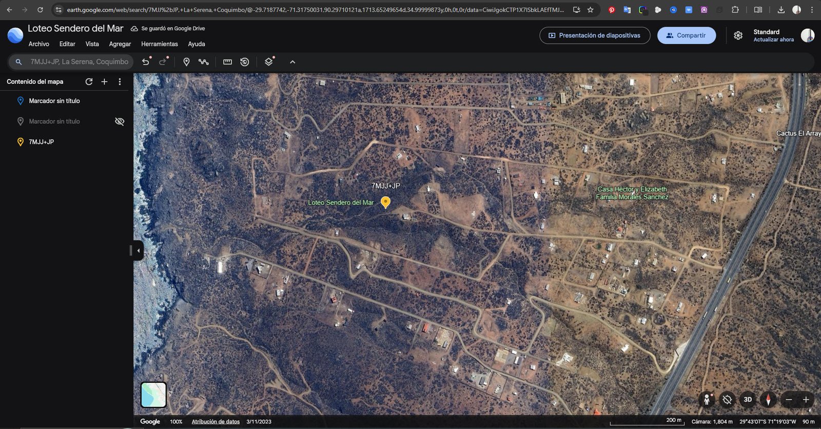Viewport: 821px width, 429px height.
Task: Open the Archivo menu
Action: point(39,44)
